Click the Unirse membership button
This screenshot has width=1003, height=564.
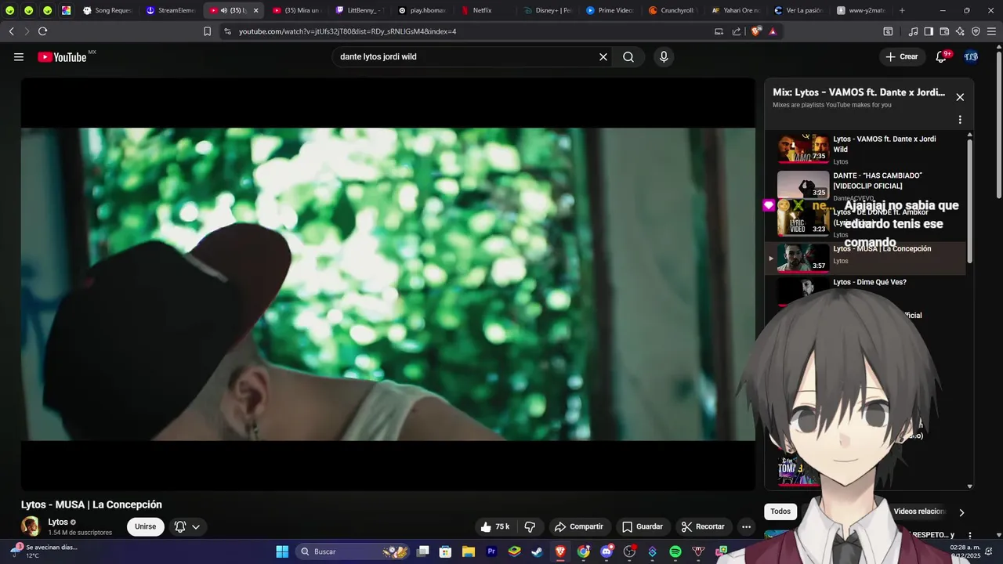pyautogui.click(x=146, y=526)
